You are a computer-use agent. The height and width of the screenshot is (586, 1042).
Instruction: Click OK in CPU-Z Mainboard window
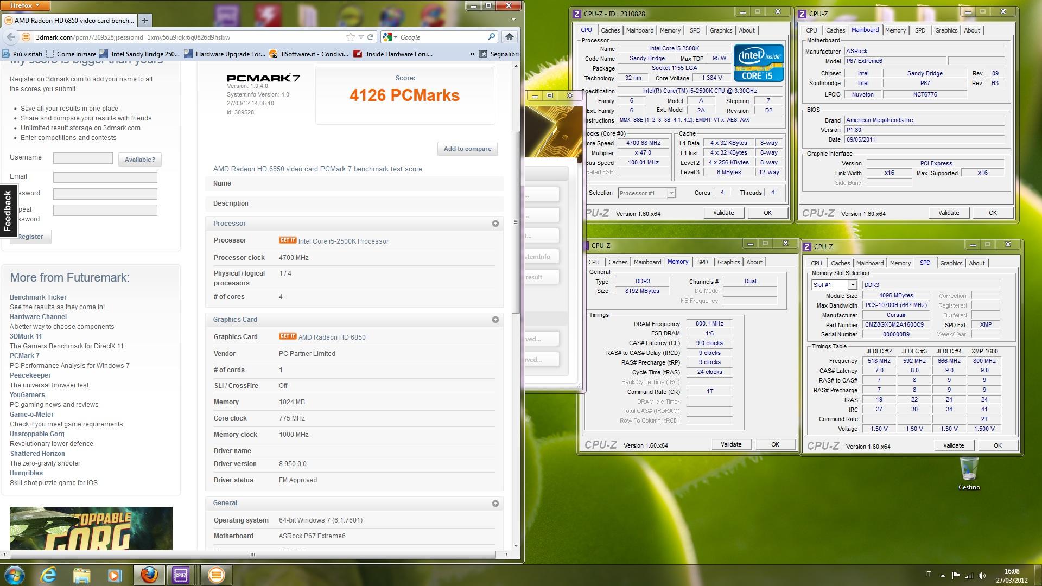(992, 213)
